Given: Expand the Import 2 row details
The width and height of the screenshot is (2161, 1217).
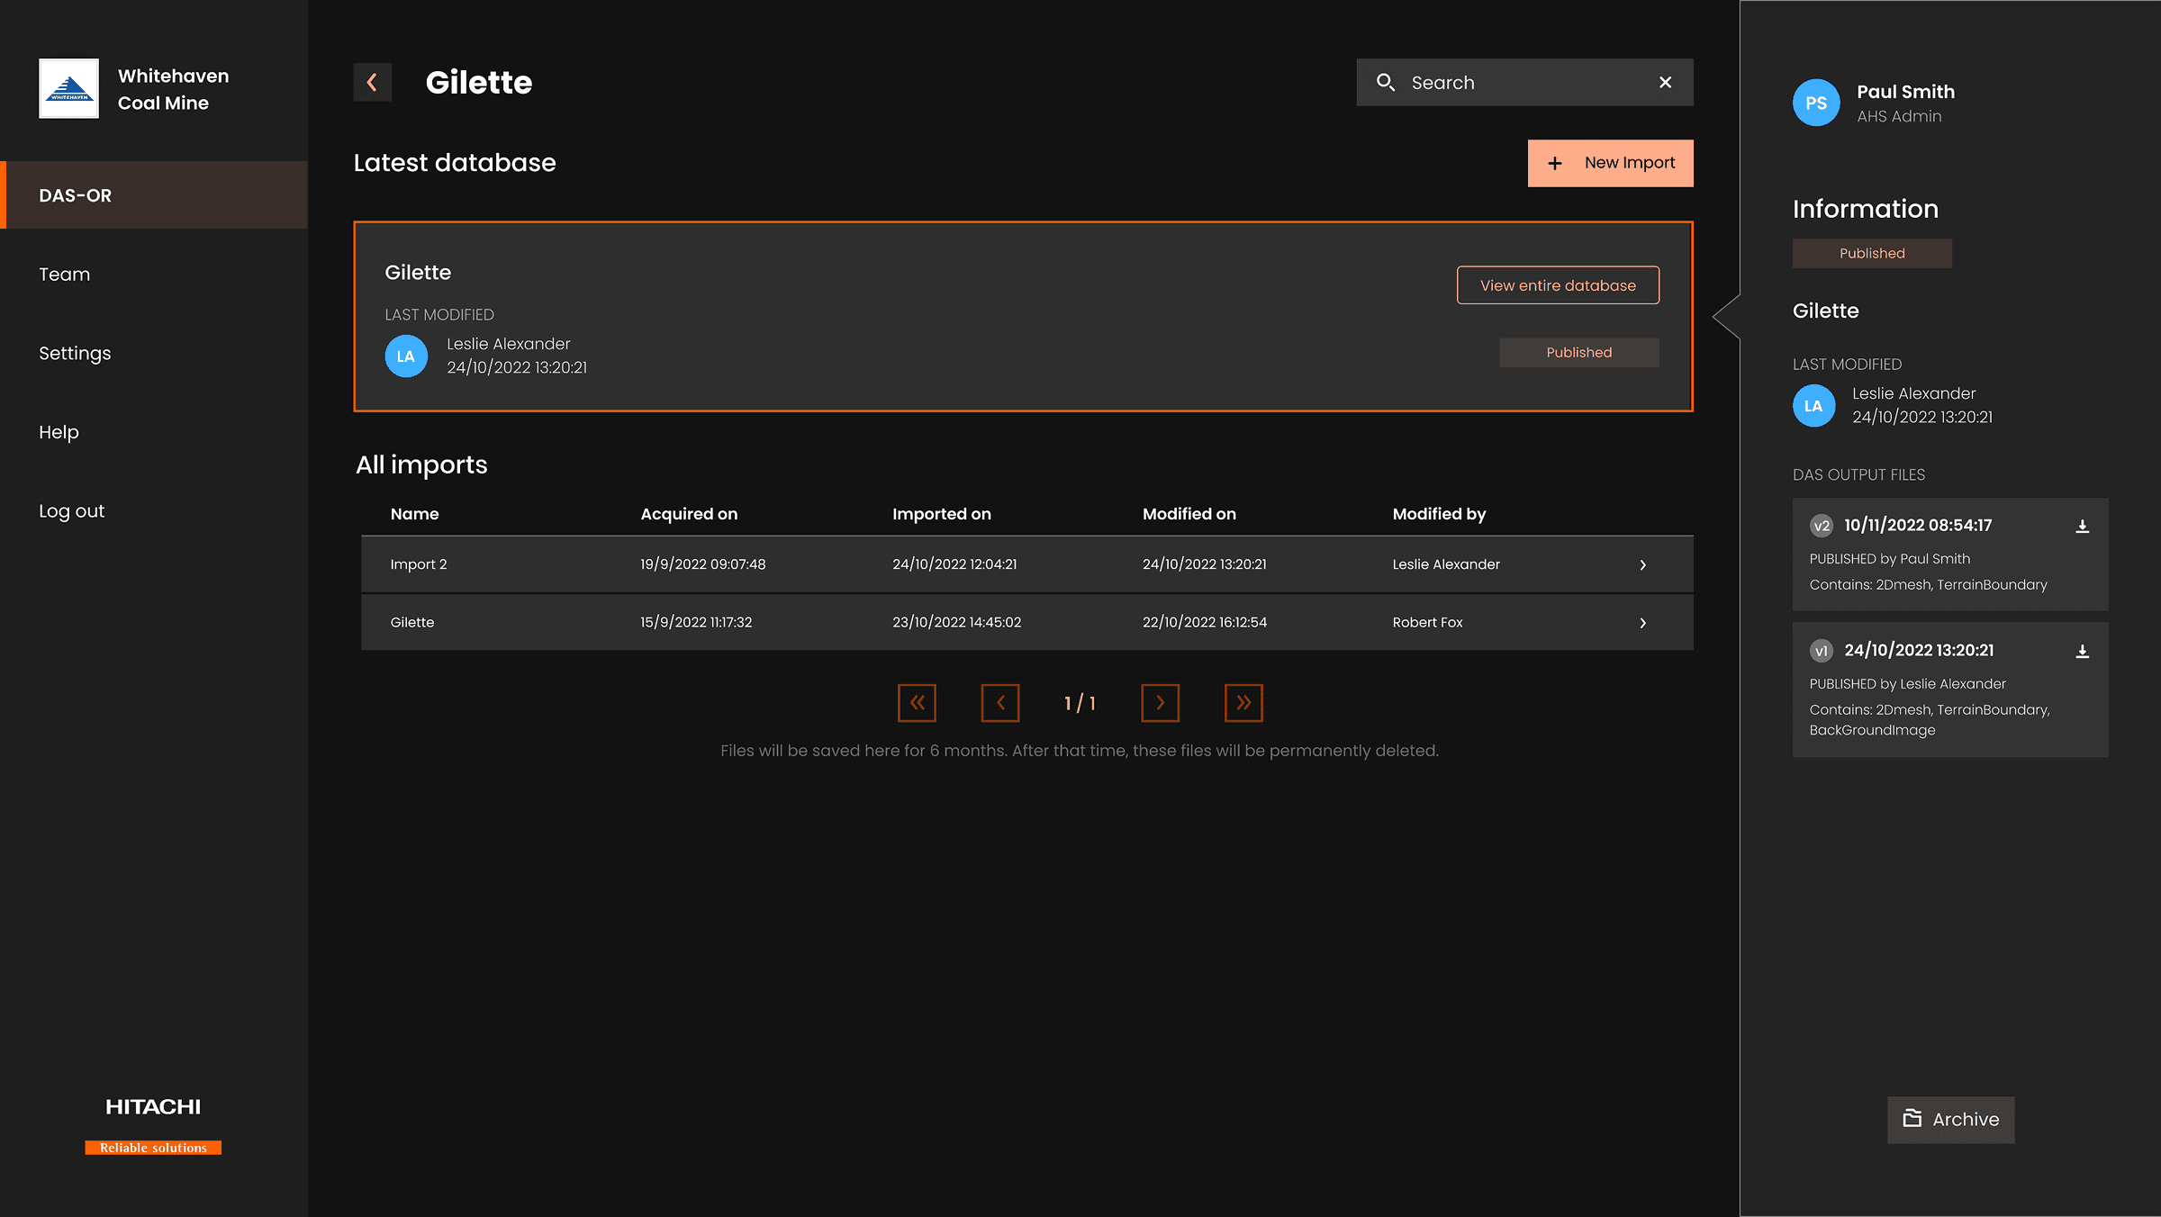Looking at the screenshot, I should coord(1642,564).
